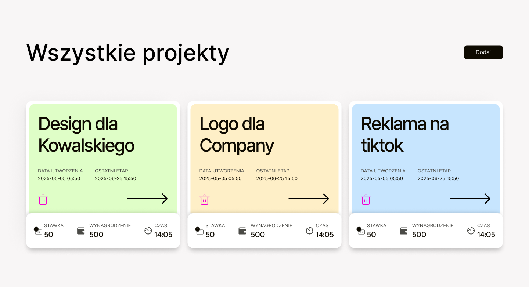Click the wallet icon on Logo card
This screenshot has height=287, width=529.
242,231
